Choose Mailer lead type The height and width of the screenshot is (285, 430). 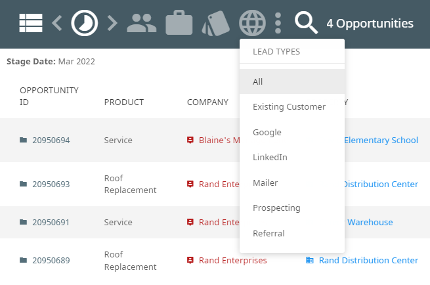292,183
